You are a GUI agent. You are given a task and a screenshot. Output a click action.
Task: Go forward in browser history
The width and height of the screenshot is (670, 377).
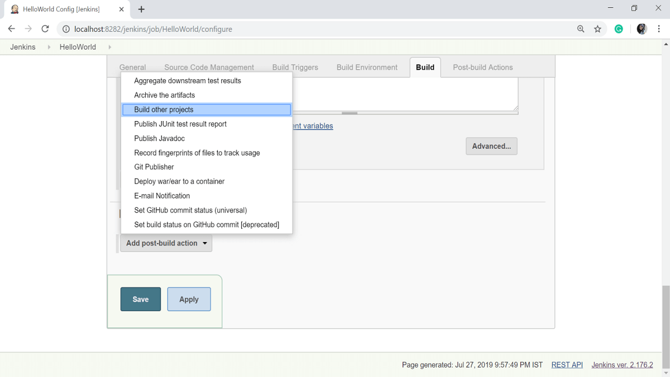[28, 29]
